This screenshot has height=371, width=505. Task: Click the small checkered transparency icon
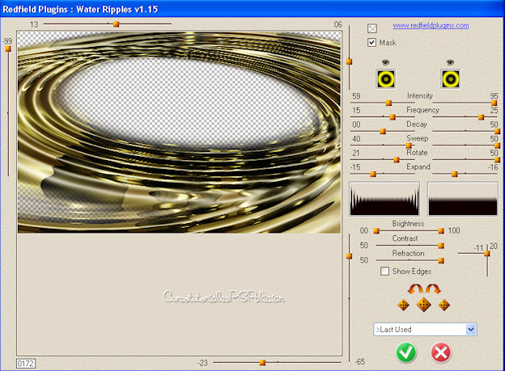(x=372, y=28)
